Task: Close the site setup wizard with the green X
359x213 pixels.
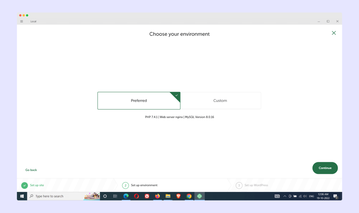Action: click(x=334, y=33)
